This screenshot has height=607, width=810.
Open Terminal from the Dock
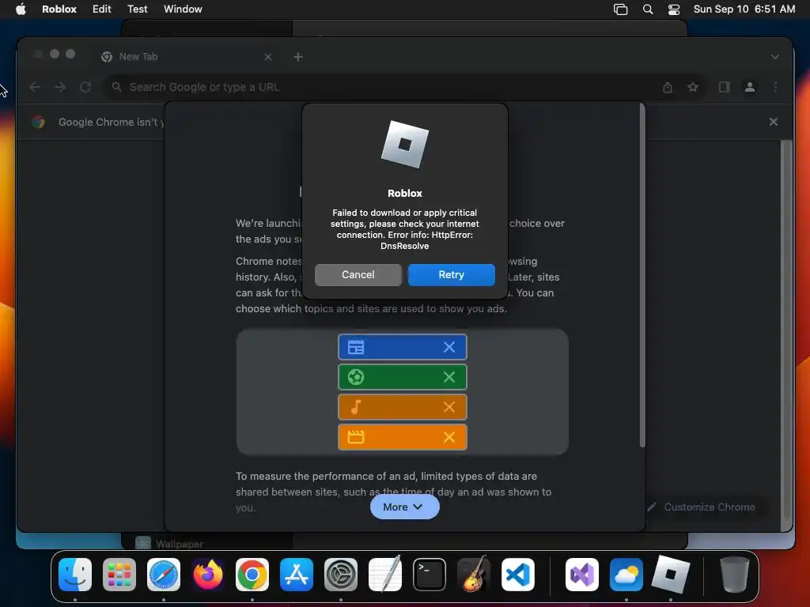430,575
